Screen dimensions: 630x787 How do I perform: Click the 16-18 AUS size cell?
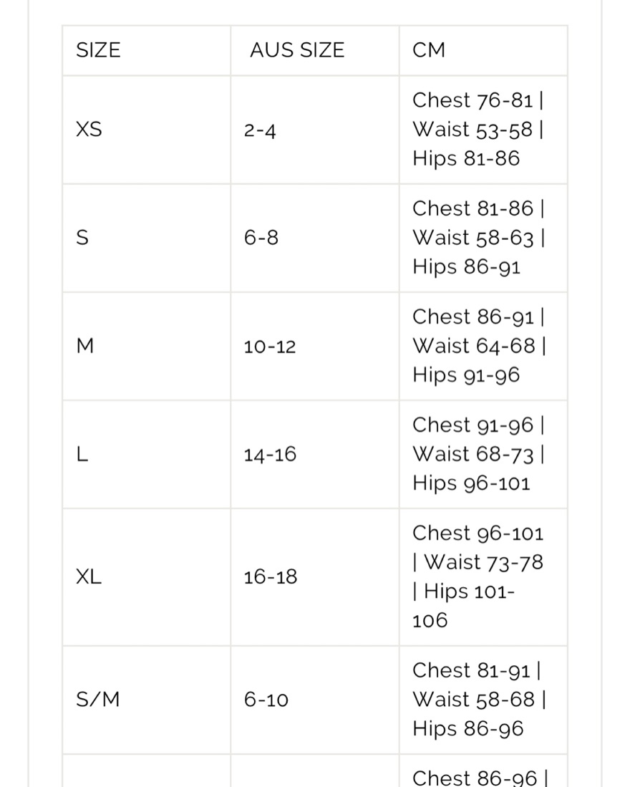pos(315,577)
